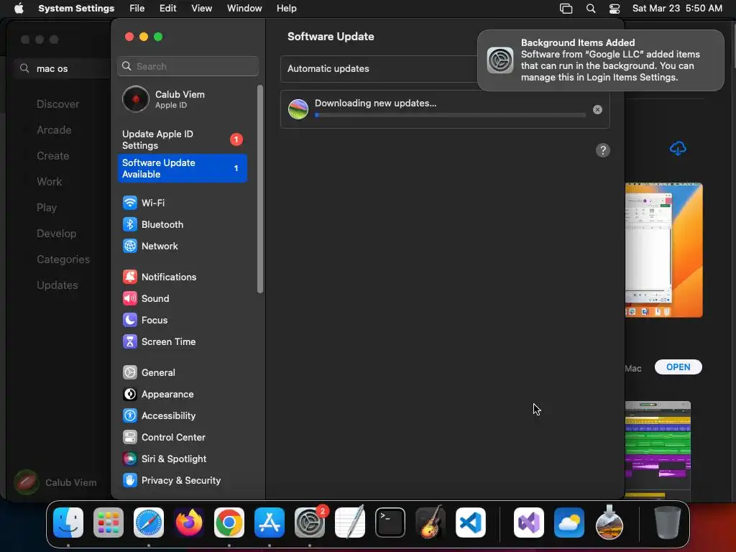
Task: Cancel the update download with the x icon
Action: [x=597, y=109]
